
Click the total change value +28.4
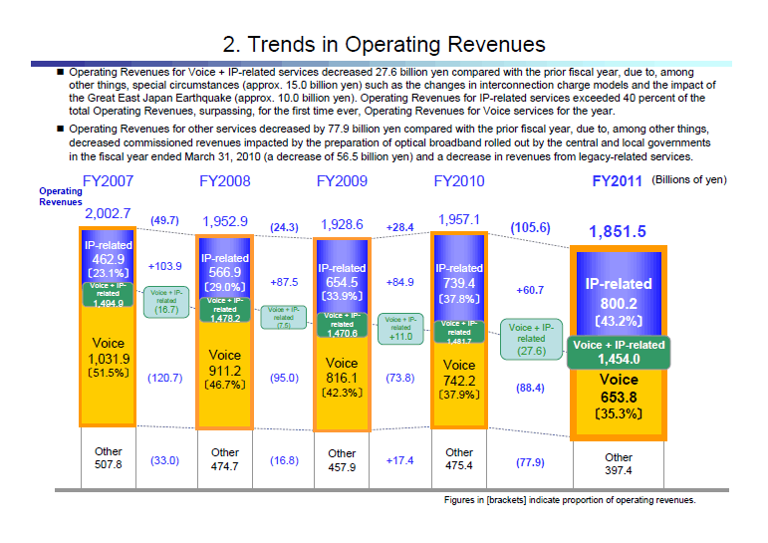pos(399,227)
